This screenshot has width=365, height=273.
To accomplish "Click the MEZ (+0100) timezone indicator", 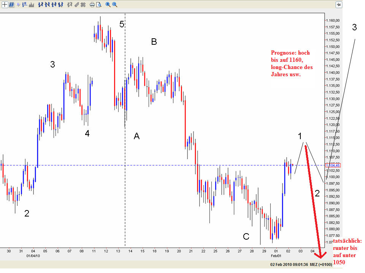I will [321, 264].
